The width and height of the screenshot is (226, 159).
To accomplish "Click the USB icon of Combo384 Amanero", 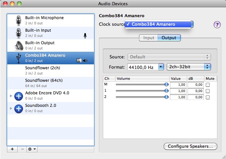I will (x=19, y=58).
